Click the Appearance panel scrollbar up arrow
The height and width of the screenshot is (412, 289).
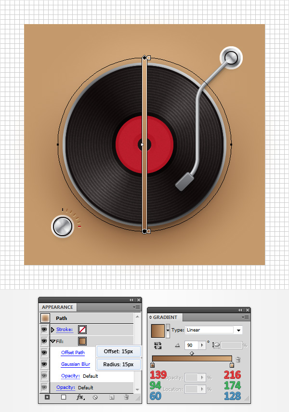click(138, 317)
